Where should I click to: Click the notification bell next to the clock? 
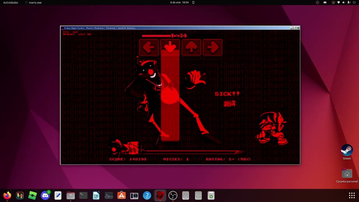(193, 3)
